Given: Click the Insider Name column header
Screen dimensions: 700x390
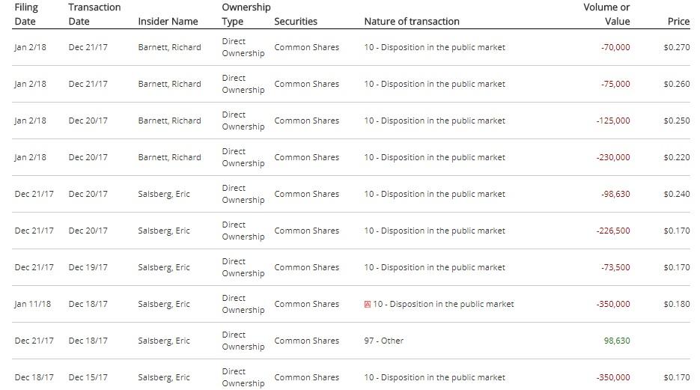Looking at the screenshot, I should click(168, 22).
